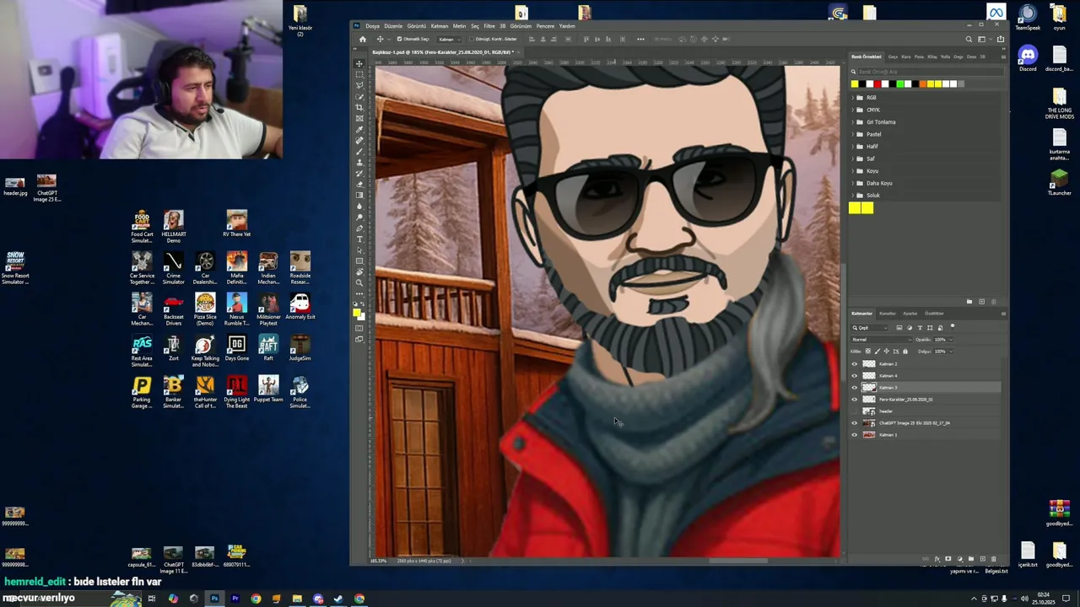Click Photoshop icon in Windows taskbar

click(214, 599)
